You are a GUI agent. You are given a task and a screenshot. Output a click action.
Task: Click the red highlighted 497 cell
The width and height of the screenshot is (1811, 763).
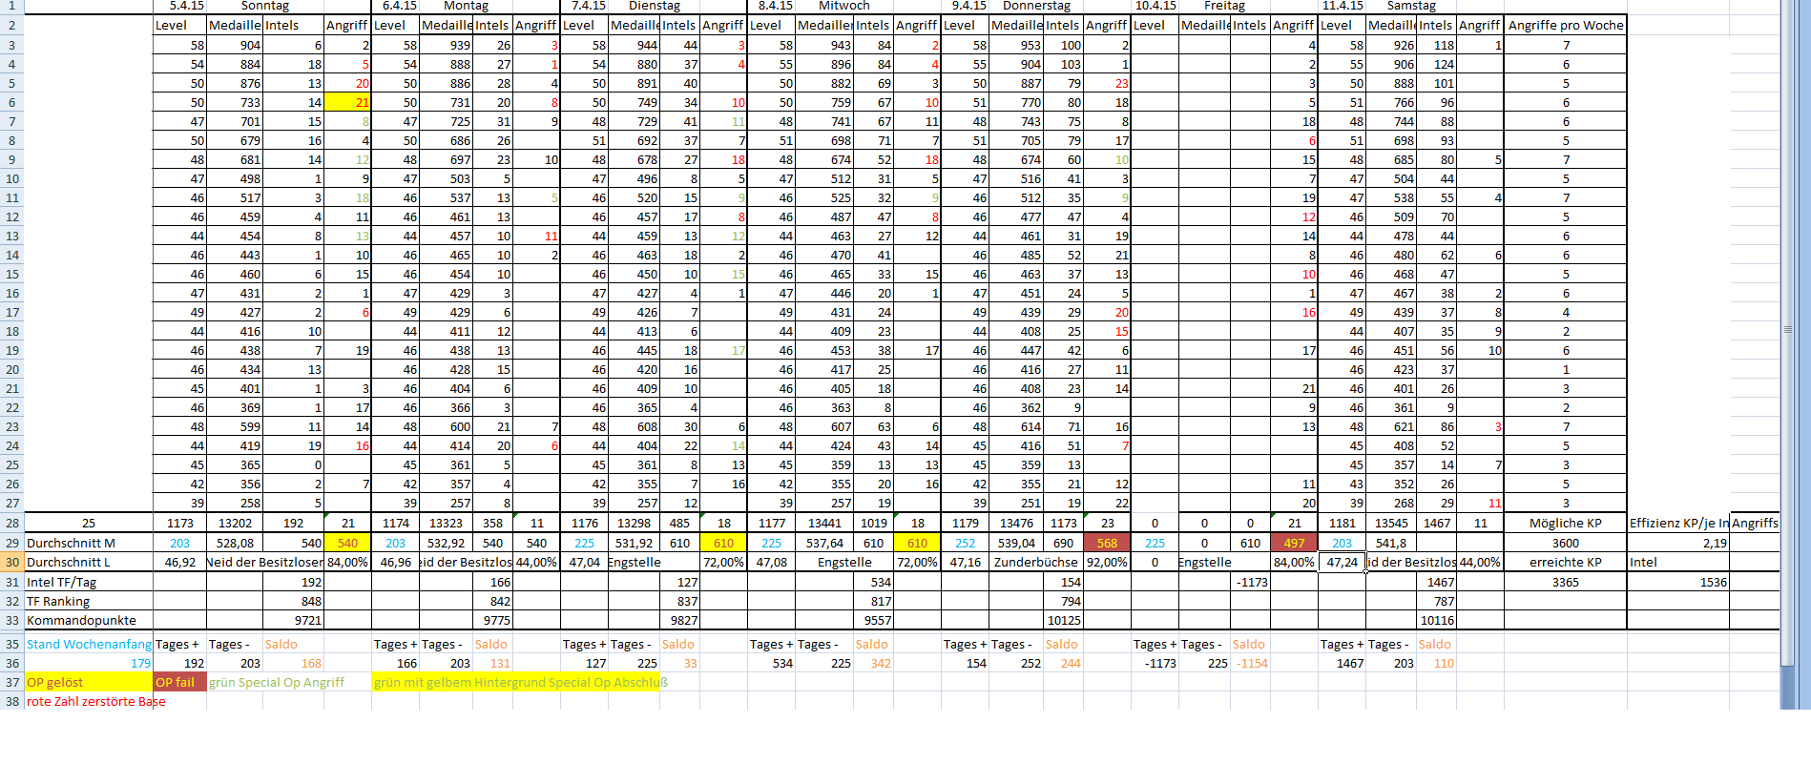pos(1294,543)
